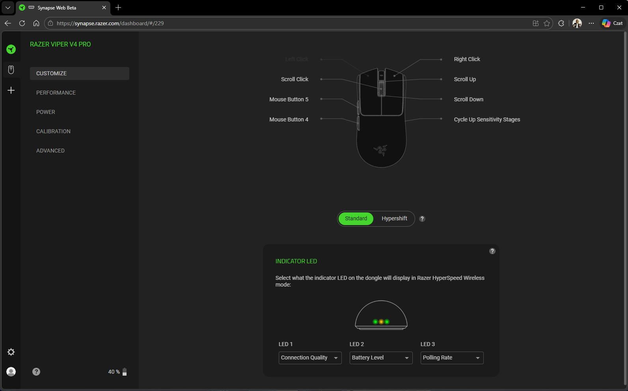628x391 pixels.
Task: Open the user account avatar icon
Action: point(11,372)
